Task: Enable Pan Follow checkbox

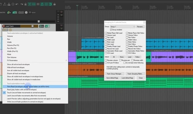Action: pos(127,37)
